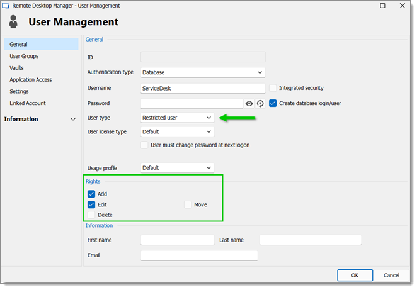Image resolution: width=417 pixels, height=290 pixels.
Task: Open Linked Account page
Action: pyautogui.click(x=41, y=103)
